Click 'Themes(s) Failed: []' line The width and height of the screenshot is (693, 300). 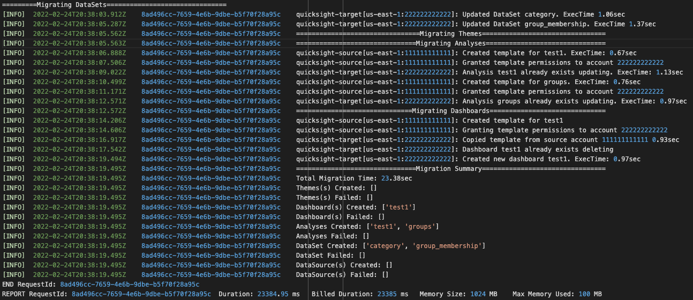(335, 197)
